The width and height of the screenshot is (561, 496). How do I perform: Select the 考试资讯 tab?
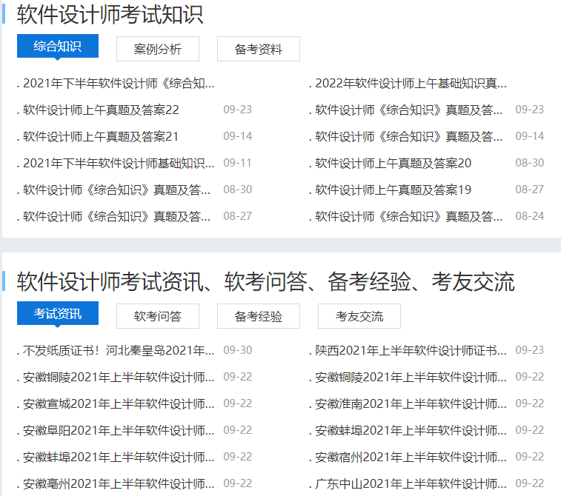coord(58,314)
